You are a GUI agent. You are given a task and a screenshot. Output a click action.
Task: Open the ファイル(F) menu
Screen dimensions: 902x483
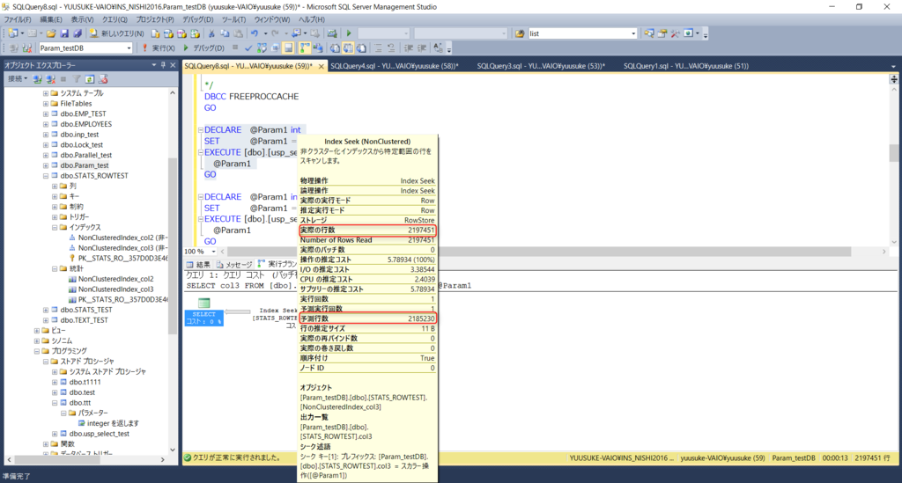18,19
